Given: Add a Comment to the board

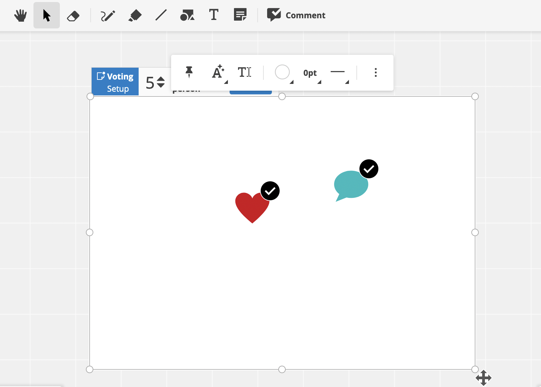Looking at the screenshot, I should click(x=296, y=15).
